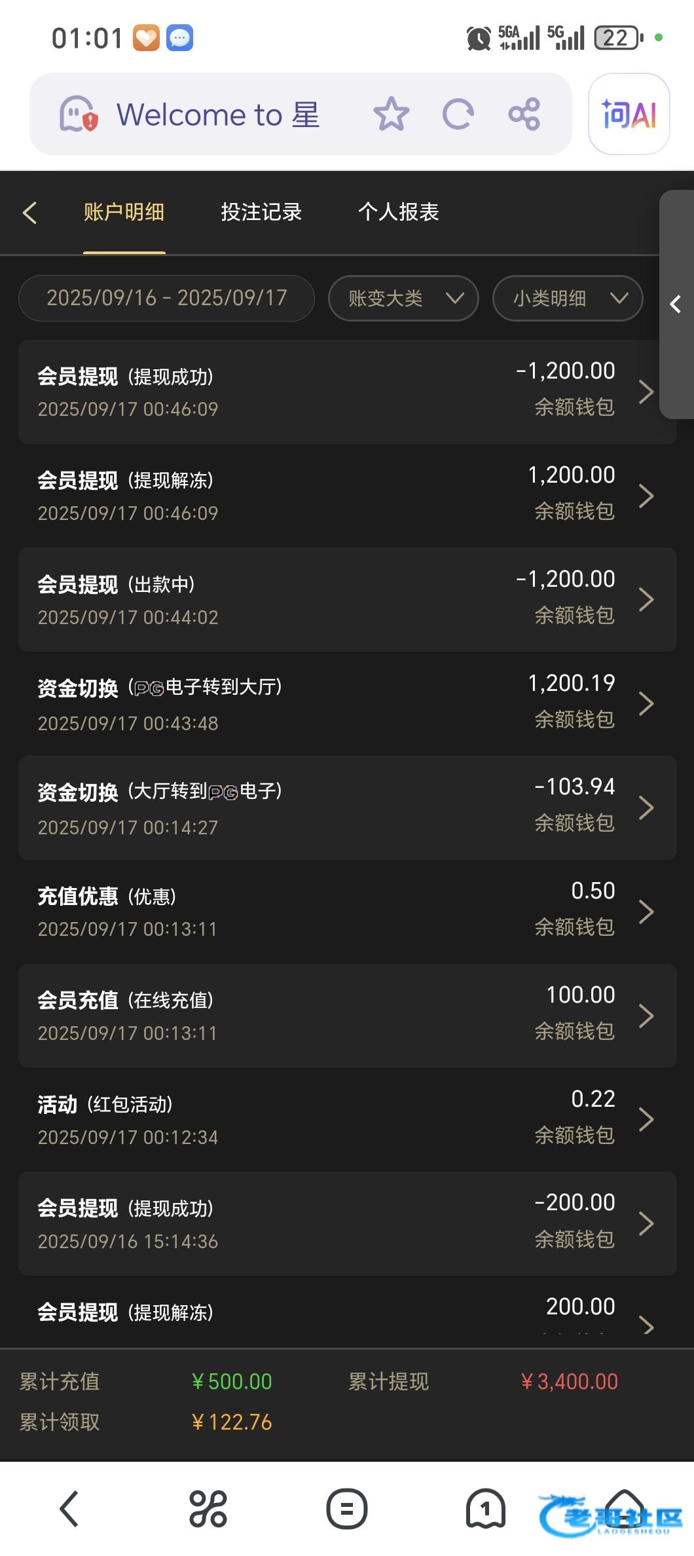Tap the share icon in address bar
The width and height of the screenshot is (694, 1556).
[524, 114]
